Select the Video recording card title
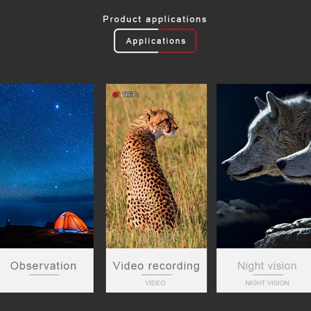311x311 pixels. [x=156, y=266]
